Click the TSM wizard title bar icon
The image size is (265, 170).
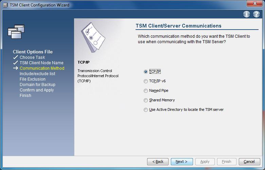[5, 5]
